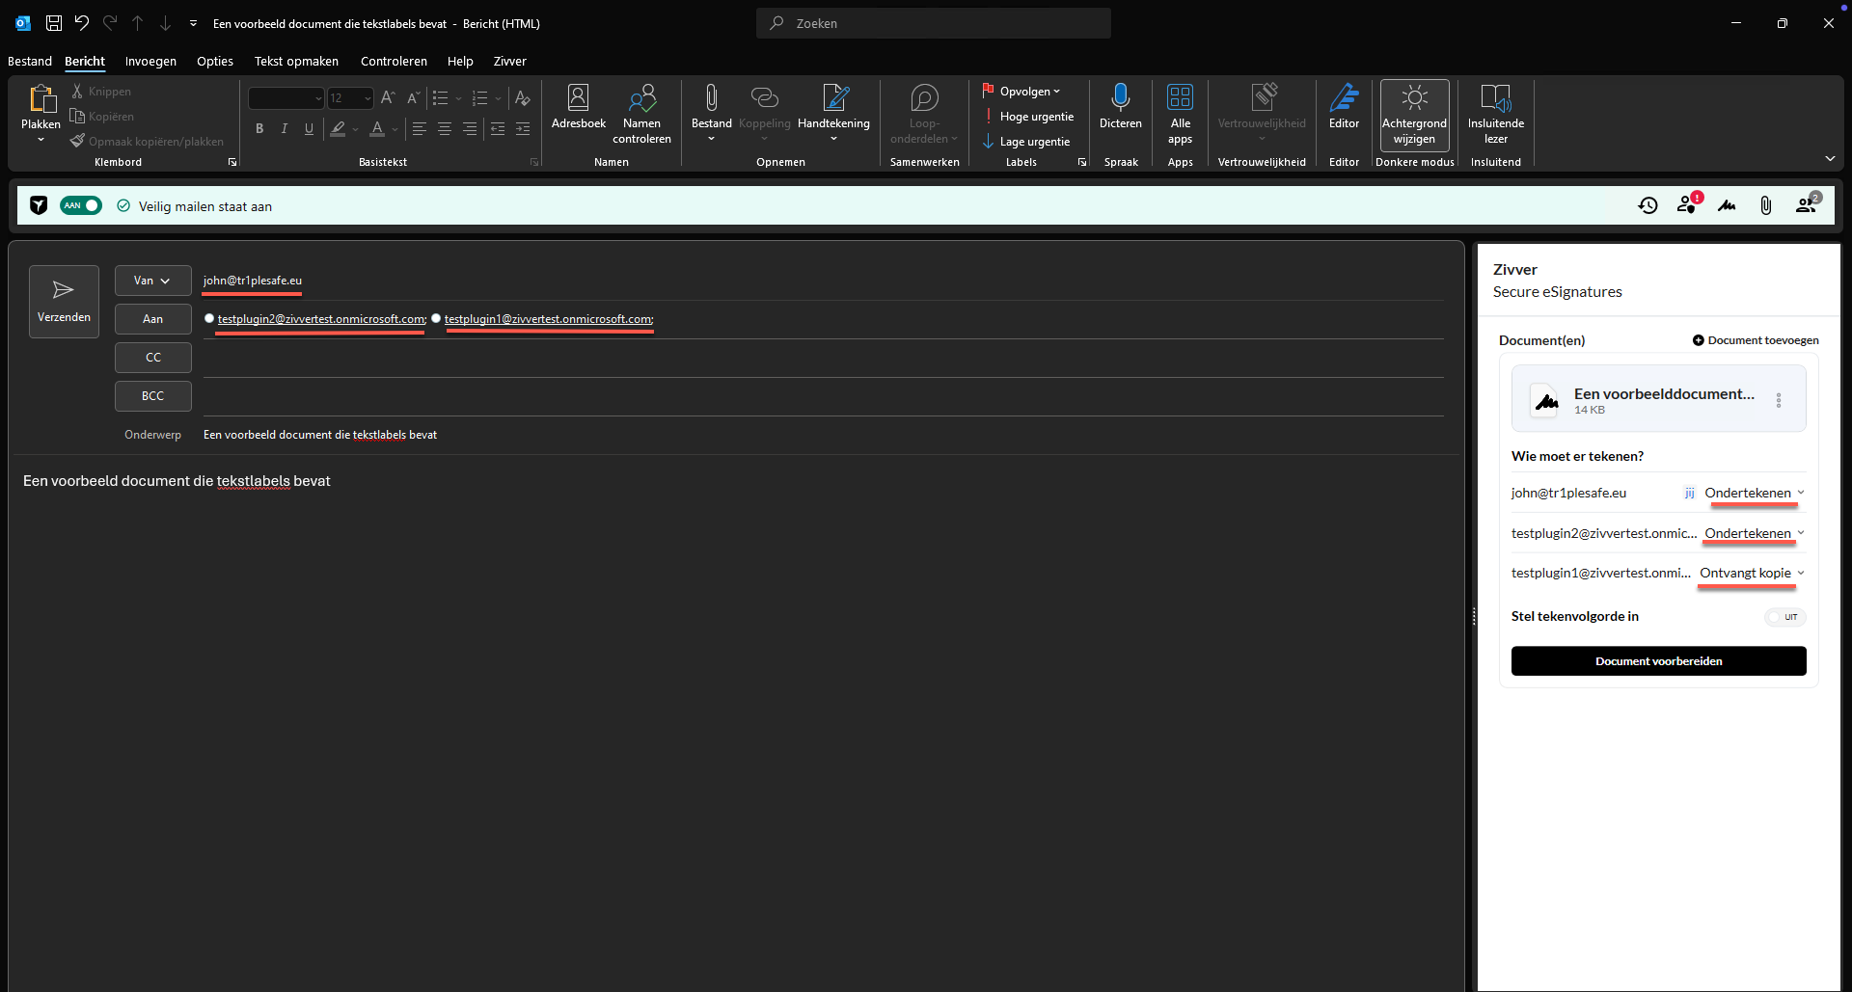Click the Zivver history clock icon
The image size is (1852, 992).
pyautogui.click(x=1648, y=205)
